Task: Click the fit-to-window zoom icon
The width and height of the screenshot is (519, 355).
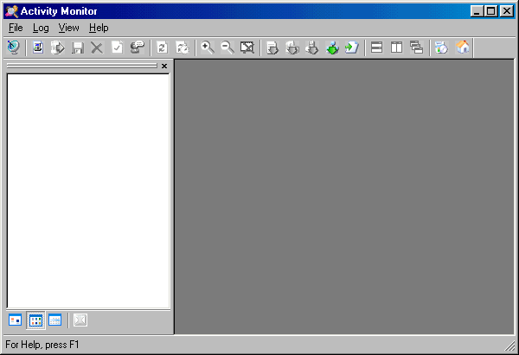Action: [247, 48]
